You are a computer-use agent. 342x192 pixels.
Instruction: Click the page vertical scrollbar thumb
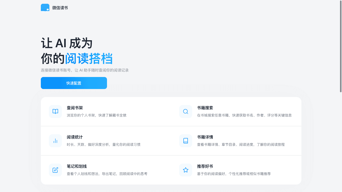tap(341, 46)
